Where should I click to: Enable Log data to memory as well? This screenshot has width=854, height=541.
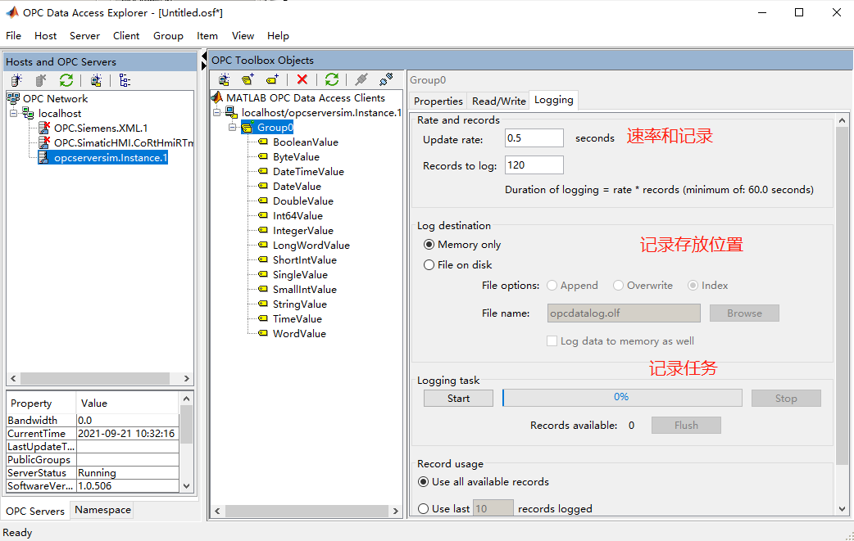click(x=552, y=340)
